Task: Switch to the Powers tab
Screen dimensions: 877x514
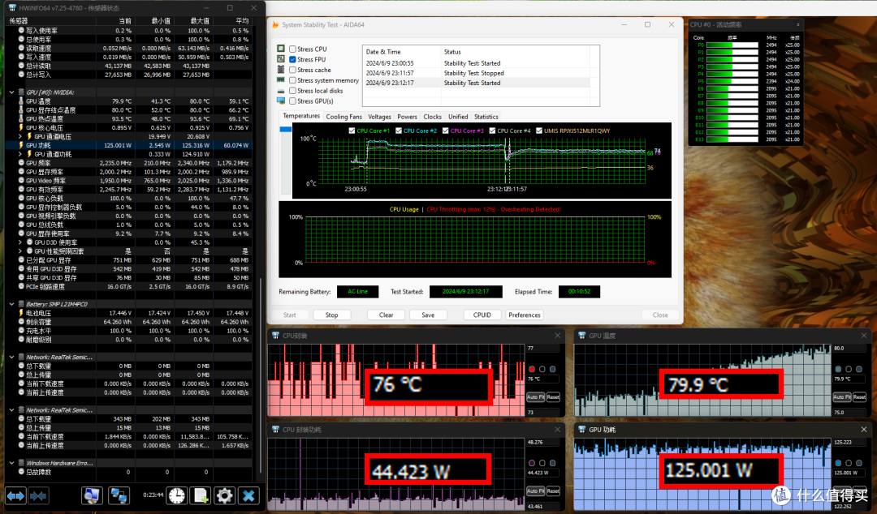Action: point(407,117)
